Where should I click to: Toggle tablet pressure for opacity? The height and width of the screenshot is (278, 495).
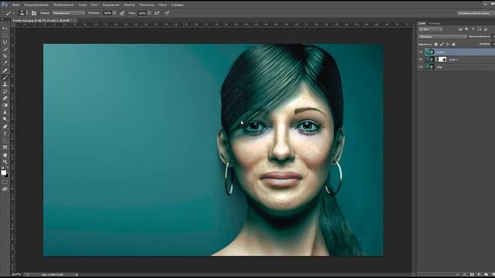coord(122,13)
